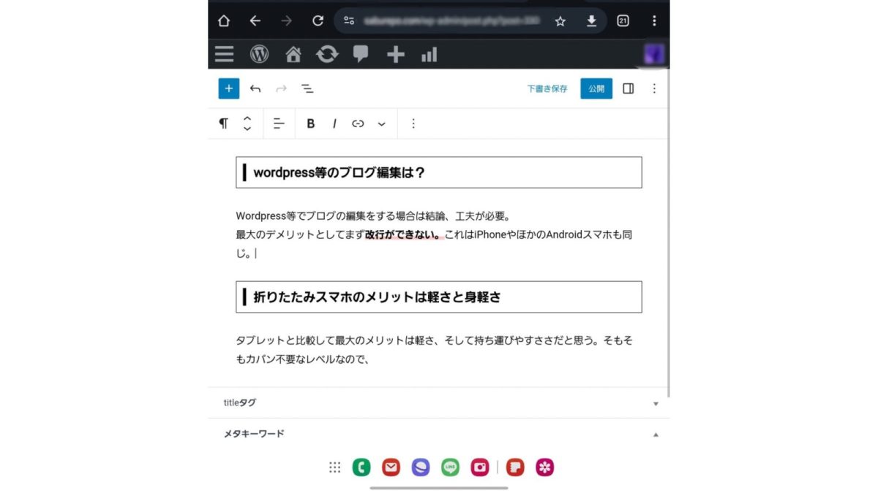Select the wordpress等のブログ編集は？ heading block
Image resolution: width=878 pixels, height=493 pixels.
tap(439, 172)
